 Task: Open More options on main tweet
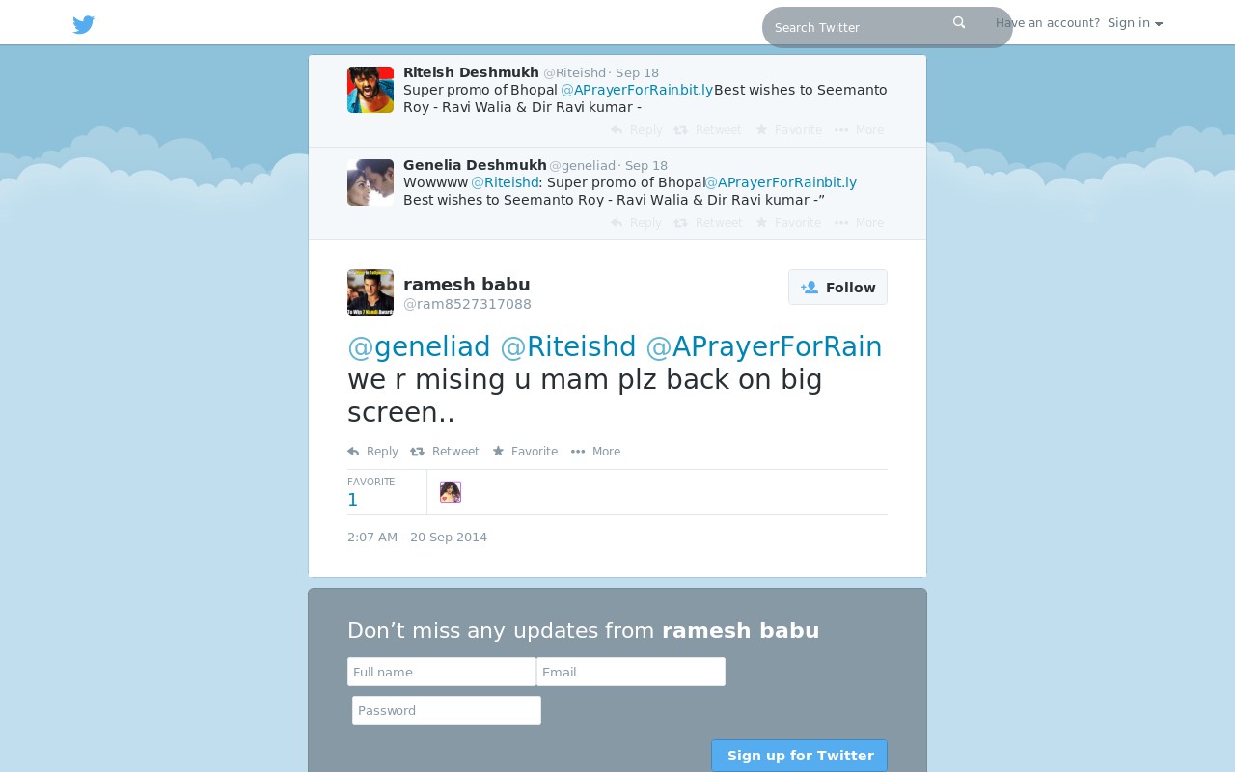(595, 452)
